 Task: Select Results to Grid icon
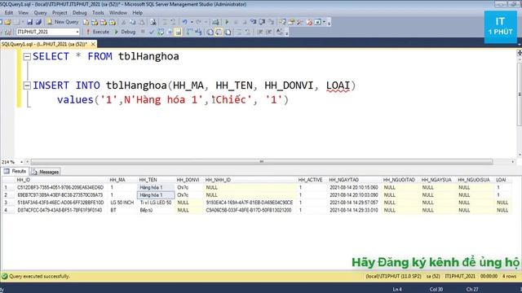tap(219, 33)
